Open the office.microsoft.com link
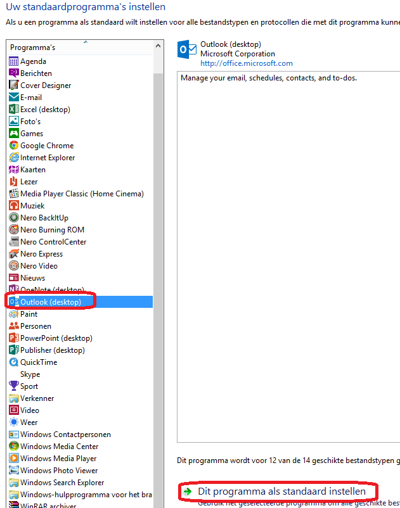The width and height of the screenshot is (400, 508). tap(247, 63)
